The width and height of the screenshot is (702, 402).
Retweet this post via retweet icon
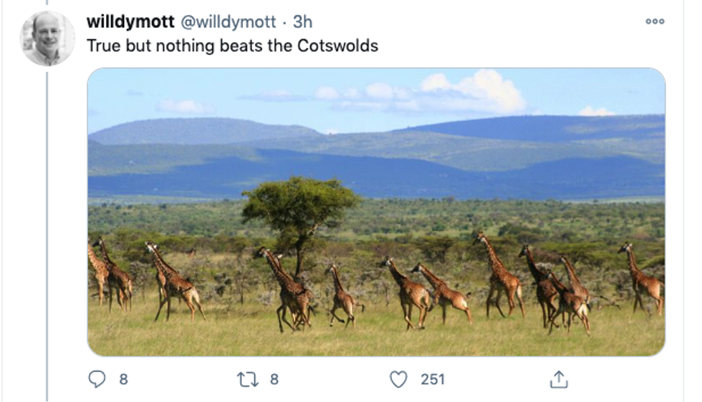(x=246, y=379)
